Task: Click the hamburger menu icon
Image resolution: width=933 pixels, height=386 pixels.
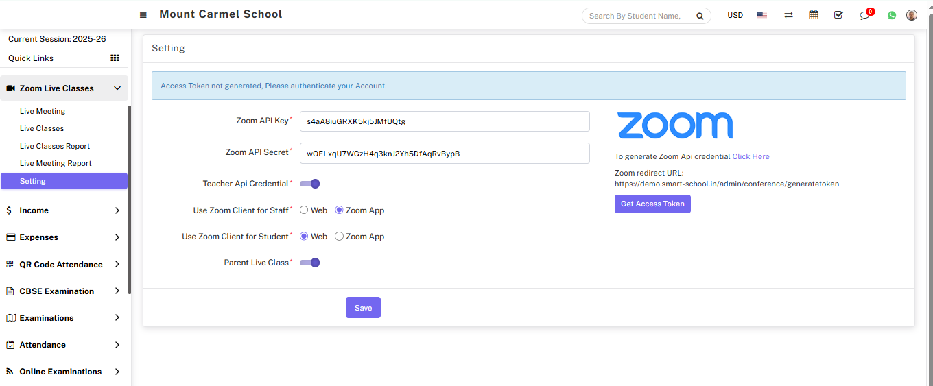Action: (143, 15)
